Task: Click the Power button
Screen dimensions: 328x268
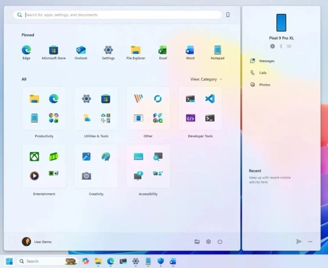Action: click(220, 242)
